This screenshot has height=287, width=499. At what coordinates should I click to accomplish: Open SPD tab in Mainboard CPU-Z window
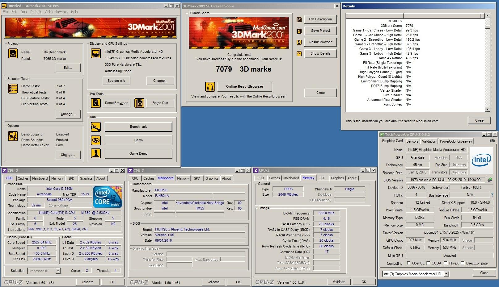pyautogui.click(x=197, y=178)
